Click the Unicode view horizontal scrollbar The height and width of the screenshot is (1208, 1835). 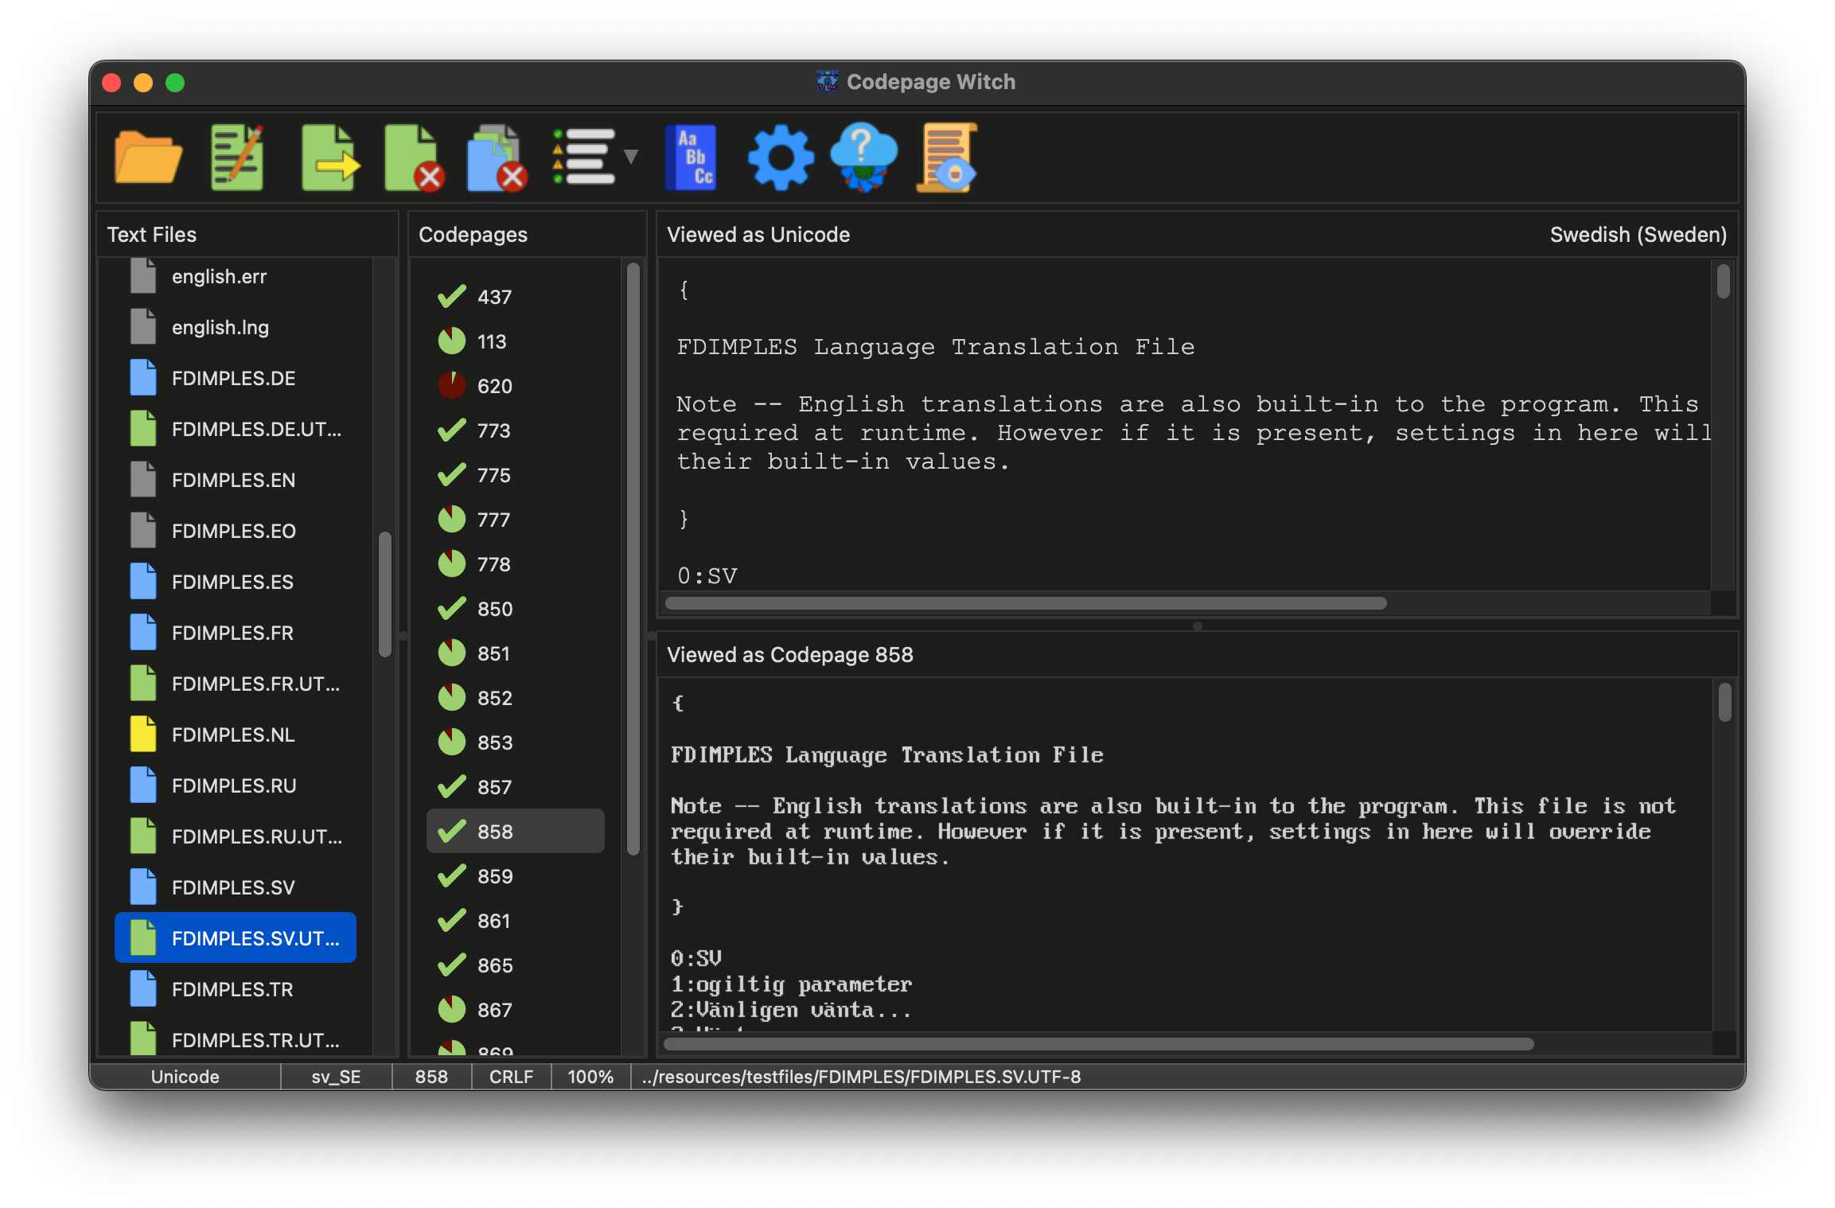click(1025, 603)
